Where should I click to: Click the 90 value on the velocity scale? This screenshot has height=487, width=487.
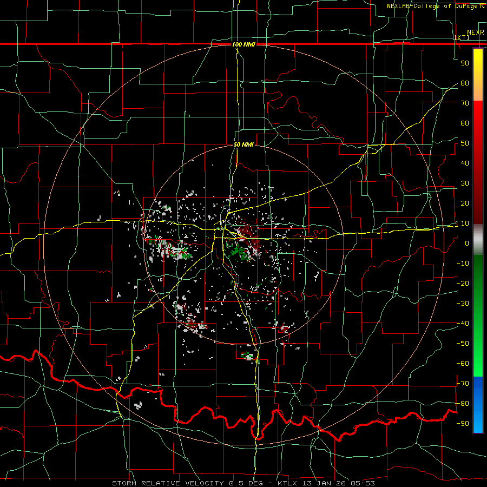465,63
